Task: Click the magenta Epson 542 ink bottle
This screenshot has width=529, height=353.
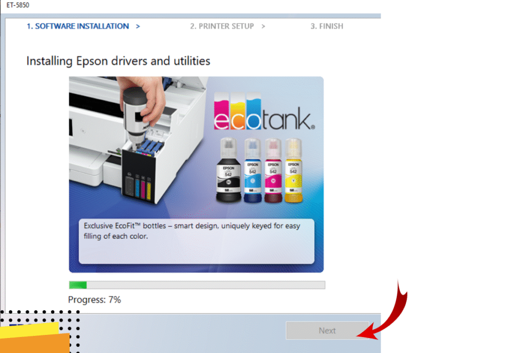Action: click(273, 171)
